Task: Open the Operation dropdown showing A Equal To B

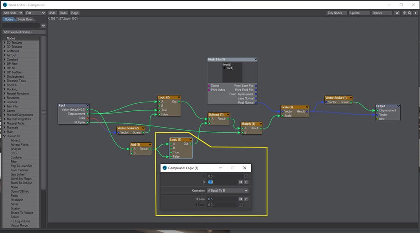Action: click(228, 191)
